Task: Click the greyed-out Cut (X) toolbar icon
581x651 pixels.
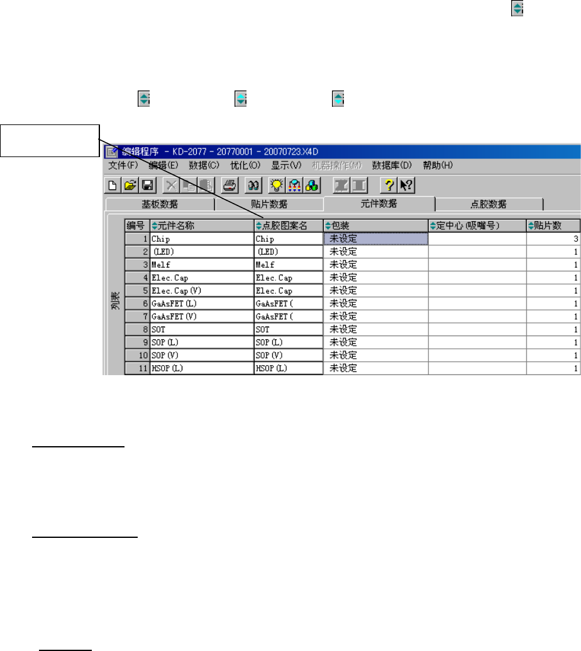Action: click(x=171, y=185)
